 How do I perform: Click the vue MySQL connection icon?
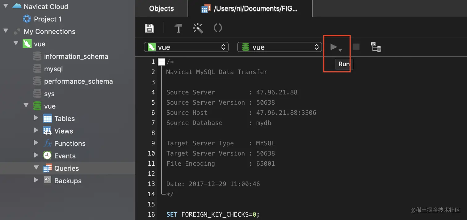[27, 44]
